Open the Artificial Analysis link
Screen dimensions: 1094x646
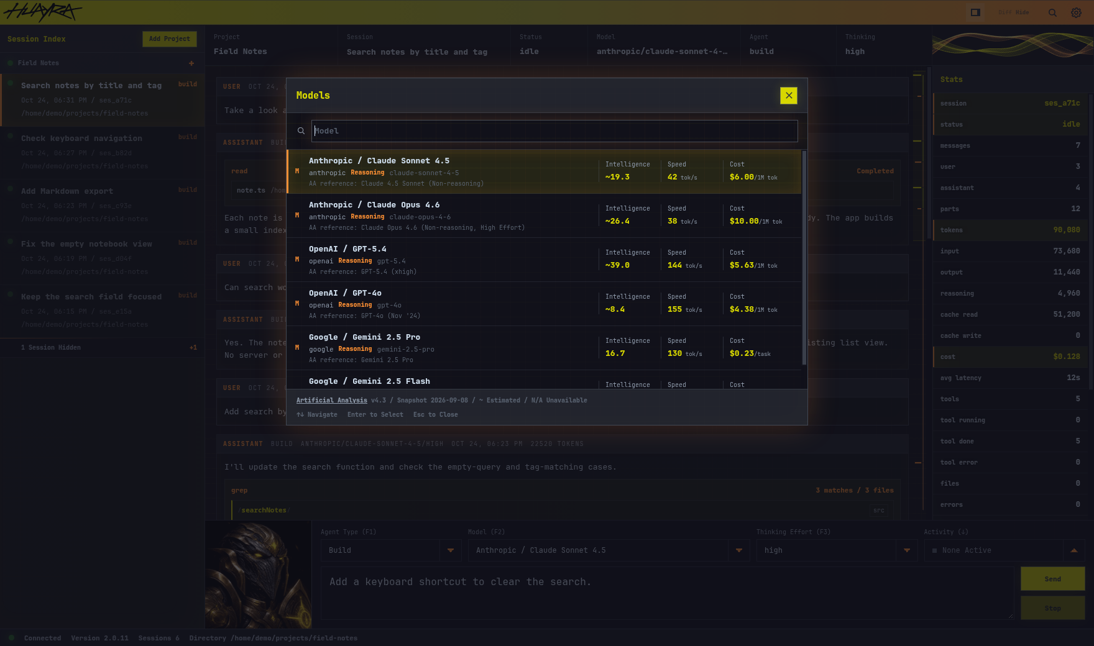click(331, 401)
